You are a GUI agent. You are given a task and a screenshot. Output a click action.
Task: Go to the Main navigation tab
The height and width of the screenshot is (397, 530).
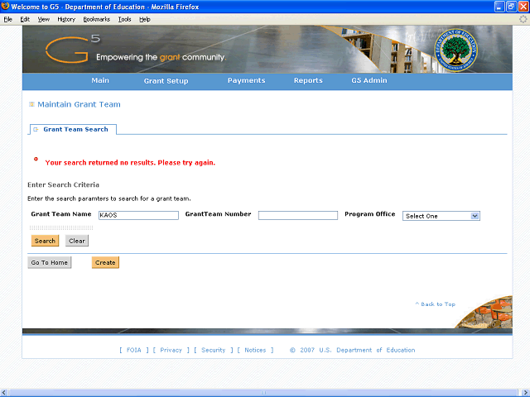[x=100, y=80]
